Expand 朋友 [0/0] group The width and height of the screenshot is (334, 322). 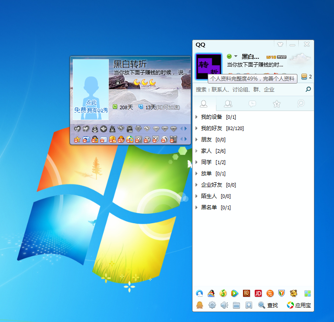[253, 140]
